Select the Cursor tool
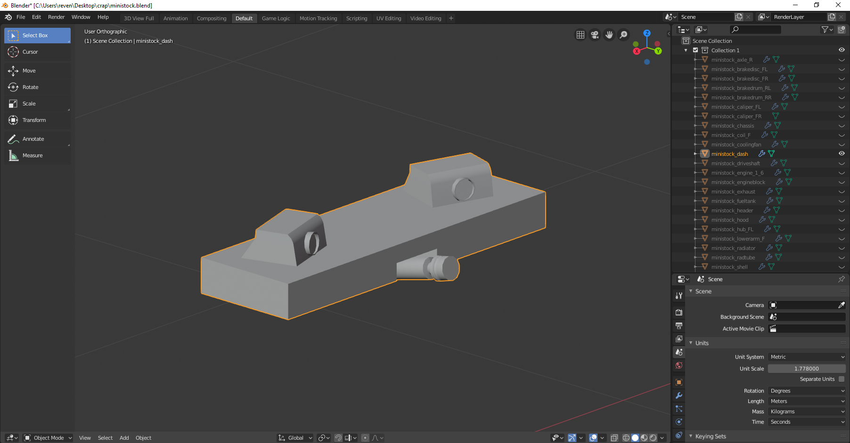850x443 pixels. (x=30, y=52)
